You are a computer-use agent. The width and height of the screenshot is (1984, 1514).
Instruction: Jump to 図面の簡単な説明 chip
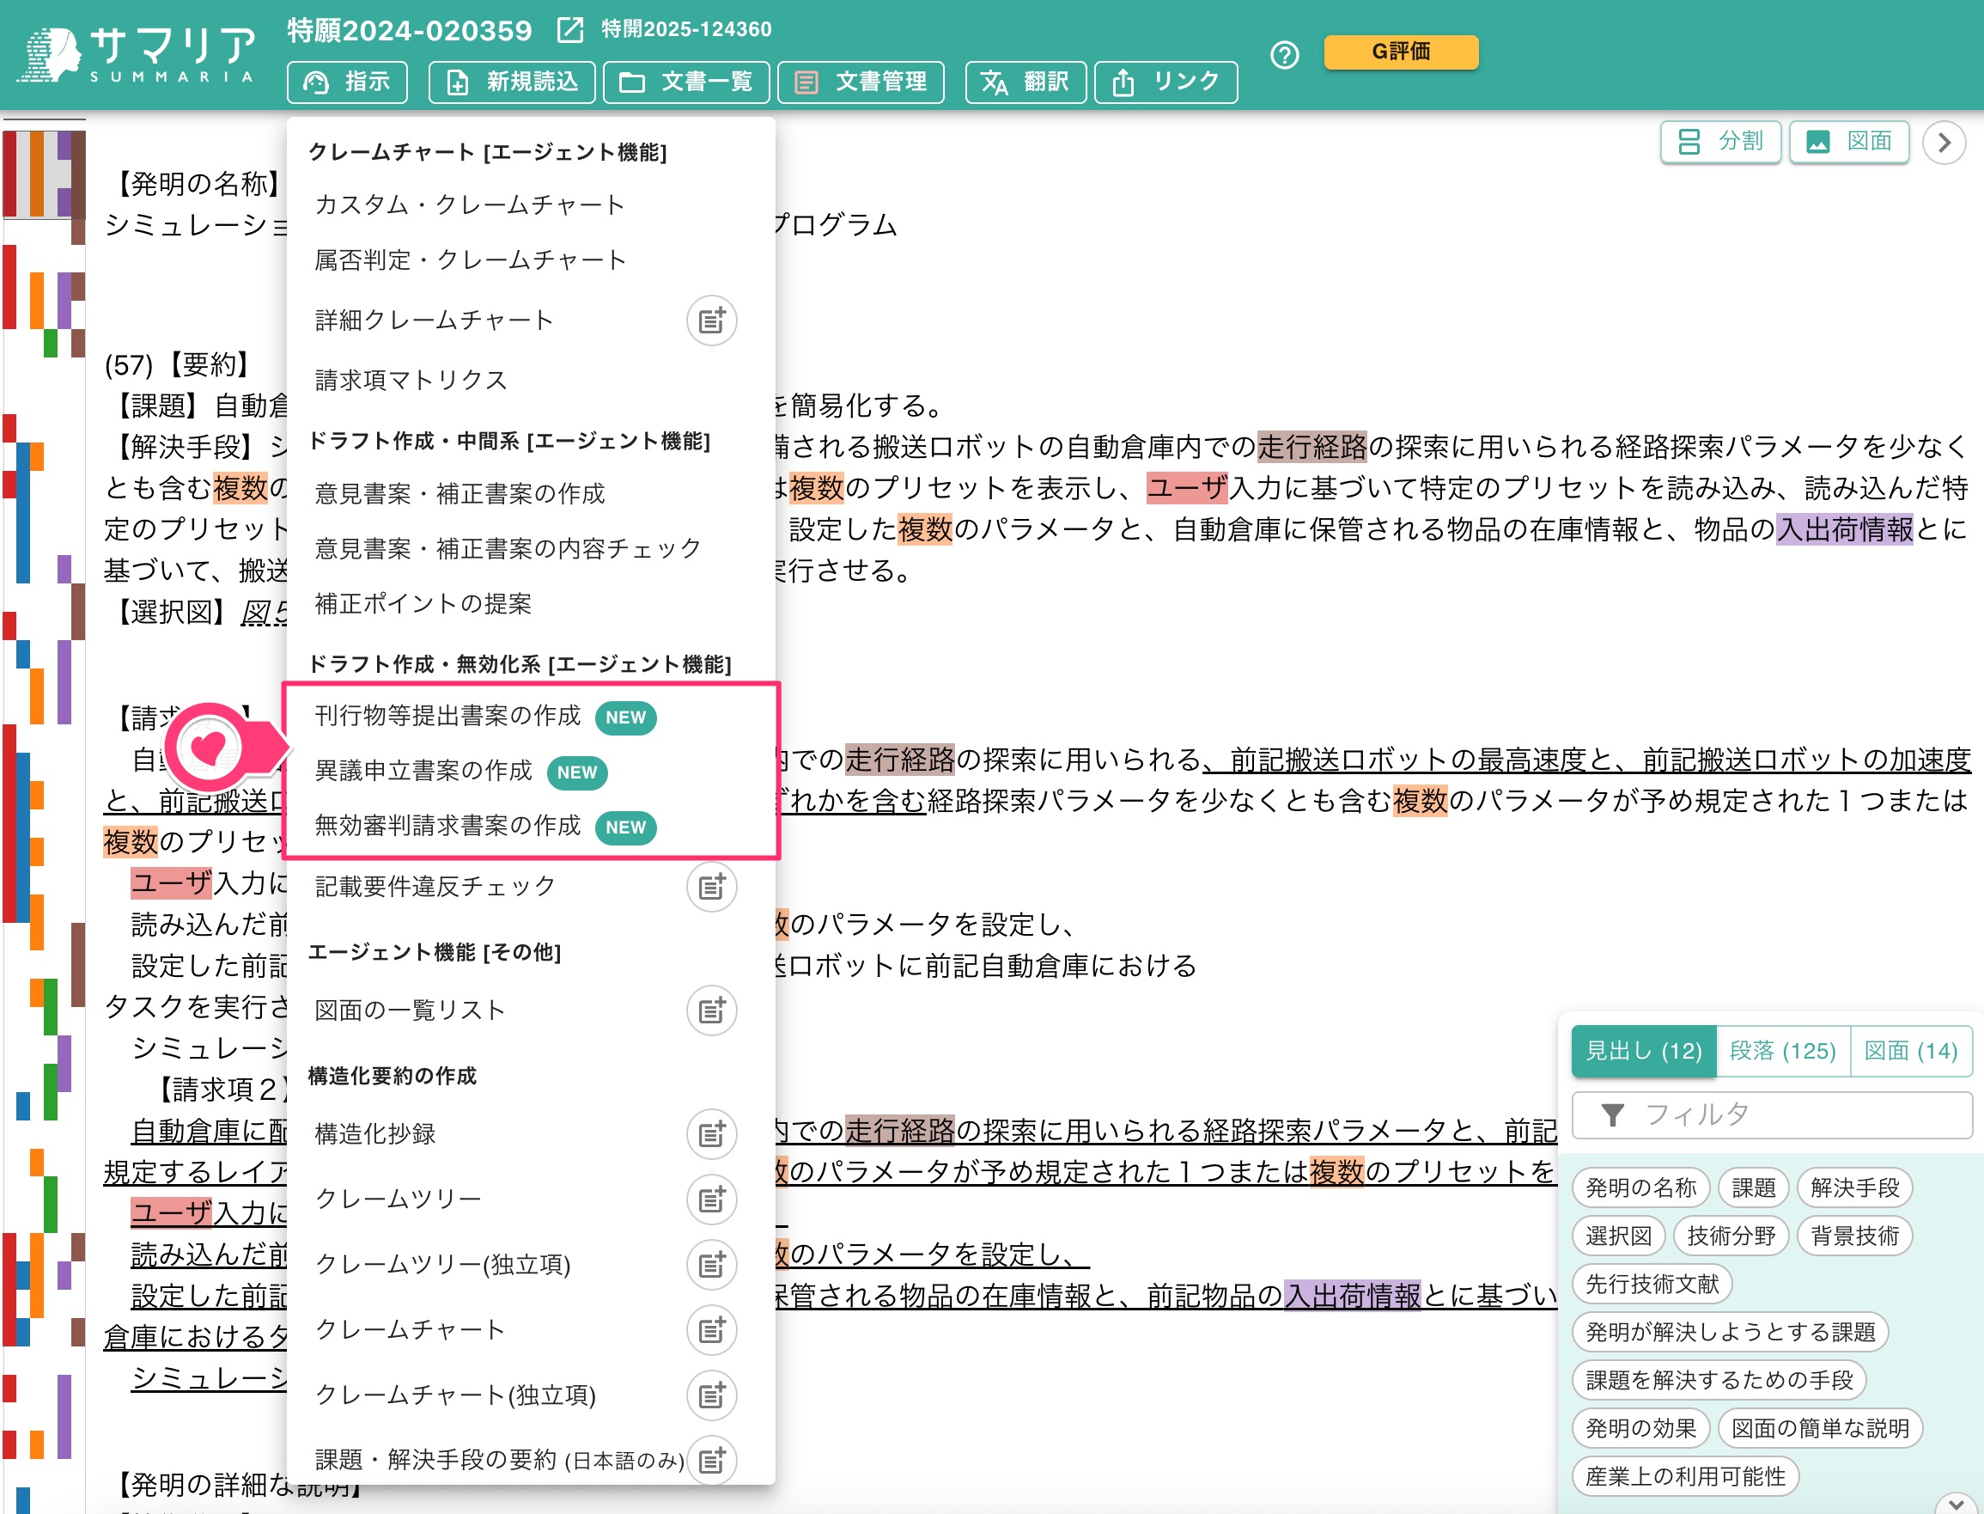click(1819, 1428)
